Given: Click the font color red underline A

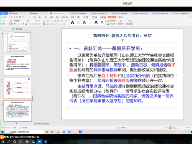Looking at the screenshot, I should click(x=26, y=24).
